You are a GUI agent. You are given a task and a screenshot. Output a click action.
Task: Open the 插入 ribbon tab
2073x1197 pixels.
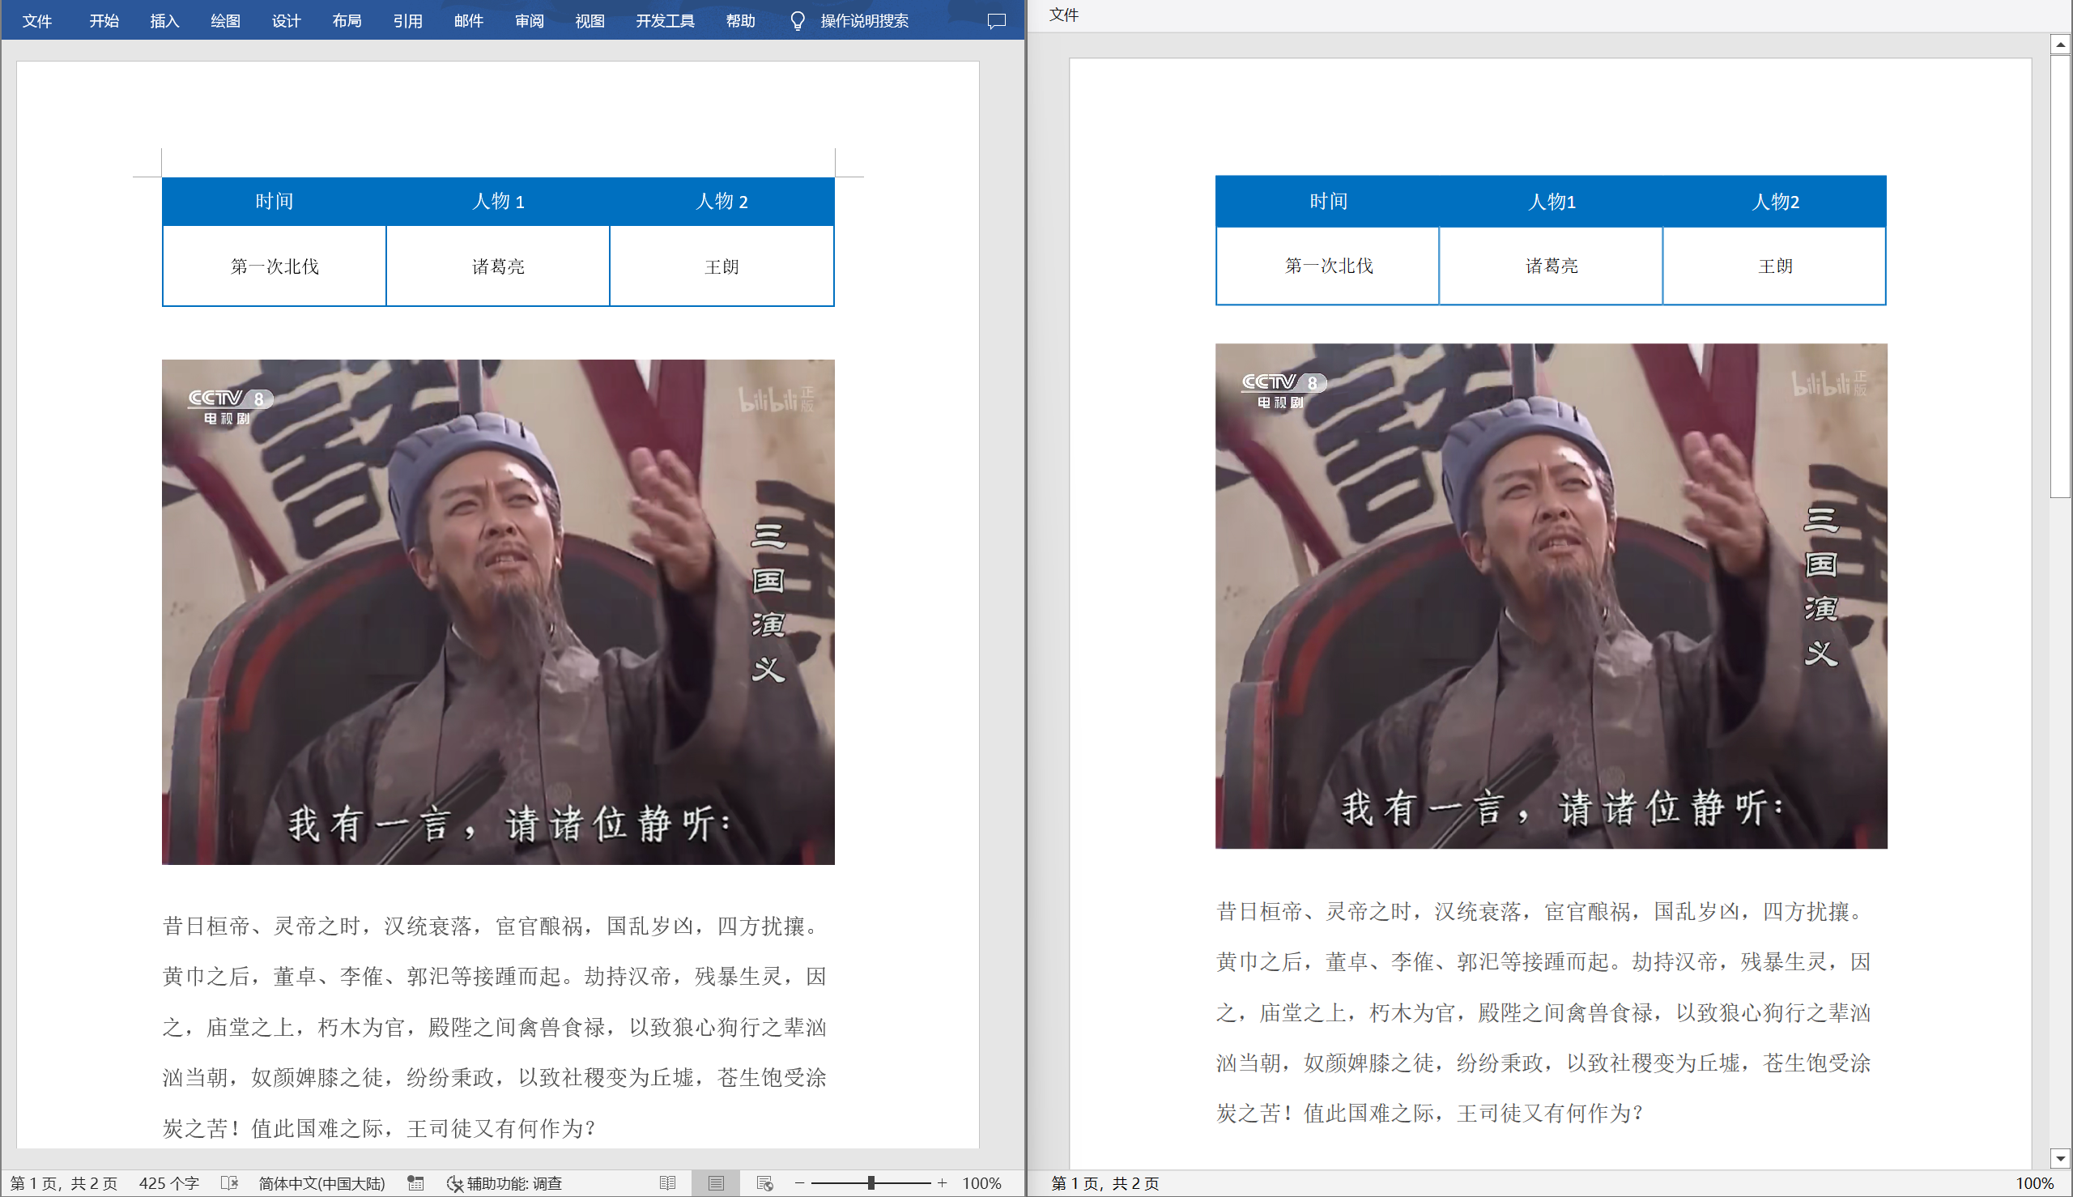pos(164,20)
